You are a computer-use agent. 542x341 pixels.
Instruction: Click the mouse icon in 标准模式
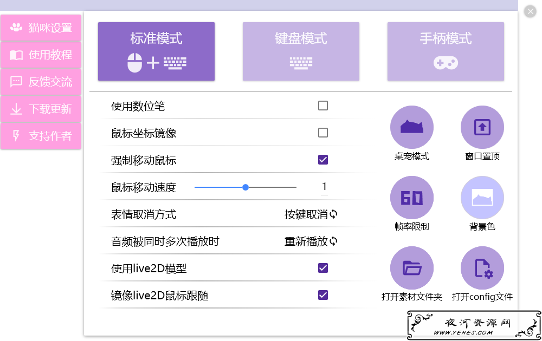point(134,63)
